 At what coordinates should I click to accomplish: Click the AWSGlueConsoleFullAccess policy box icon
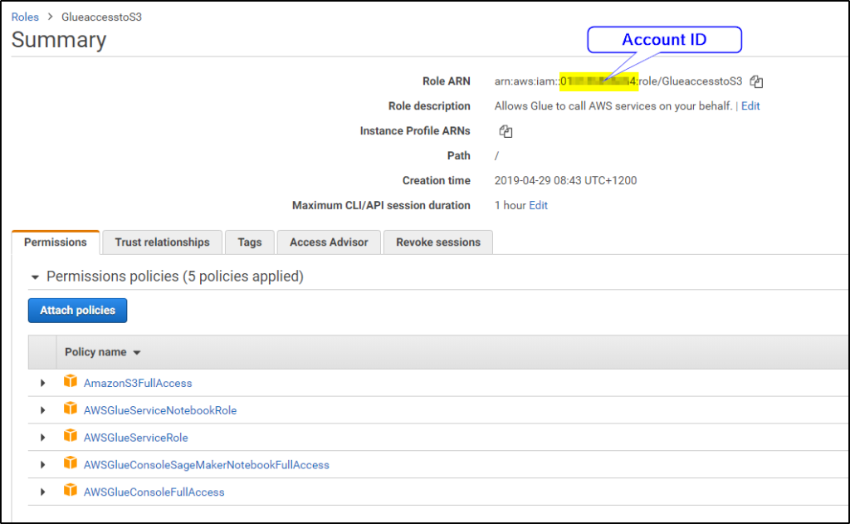pyautogui.click(x=71, y=491)
